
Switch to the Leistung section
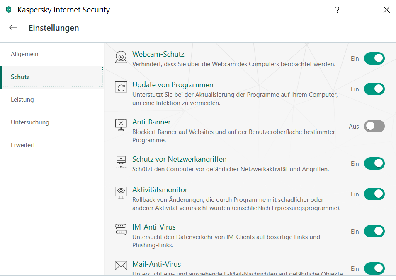click(x=22, y=100)
